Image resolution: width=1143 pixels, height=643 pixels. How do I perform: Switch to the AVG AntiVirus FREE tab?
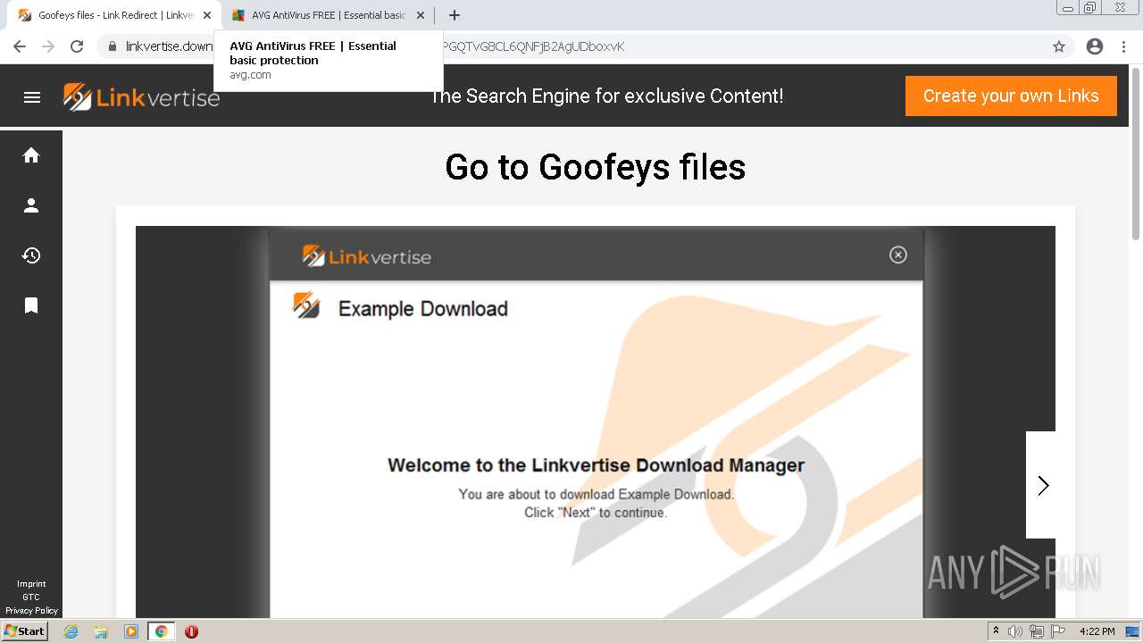point(328,15)
